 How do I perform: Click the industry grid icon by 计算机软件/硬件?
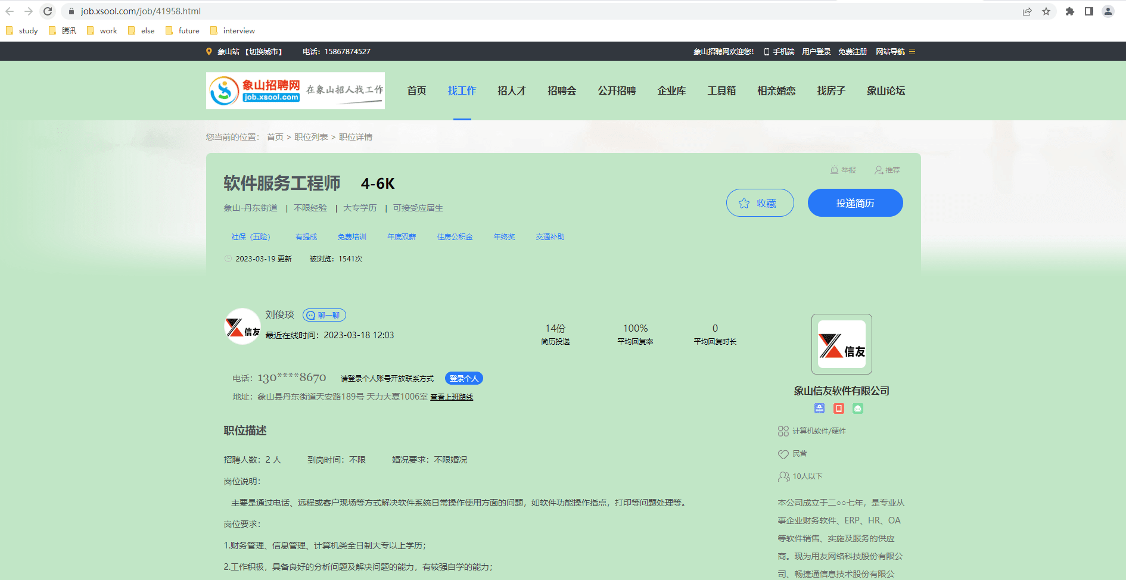pos(783,431)
